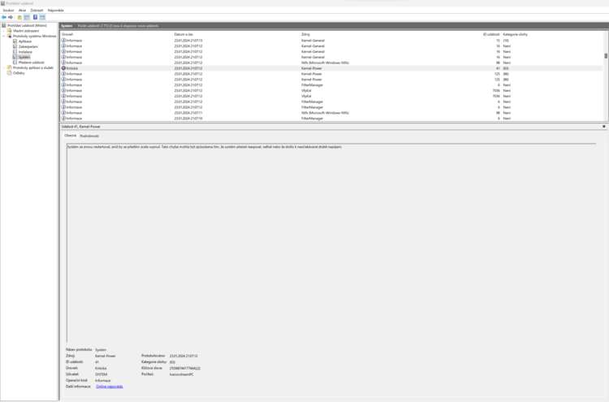The height and width of the screenshot is (402, 609).
Task: Click the yellow folder up-level toolbar icon
Action: click(19, 17)
